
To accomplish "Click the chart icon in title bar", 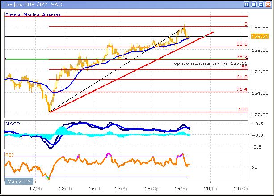I will click(x=4, y=4).
